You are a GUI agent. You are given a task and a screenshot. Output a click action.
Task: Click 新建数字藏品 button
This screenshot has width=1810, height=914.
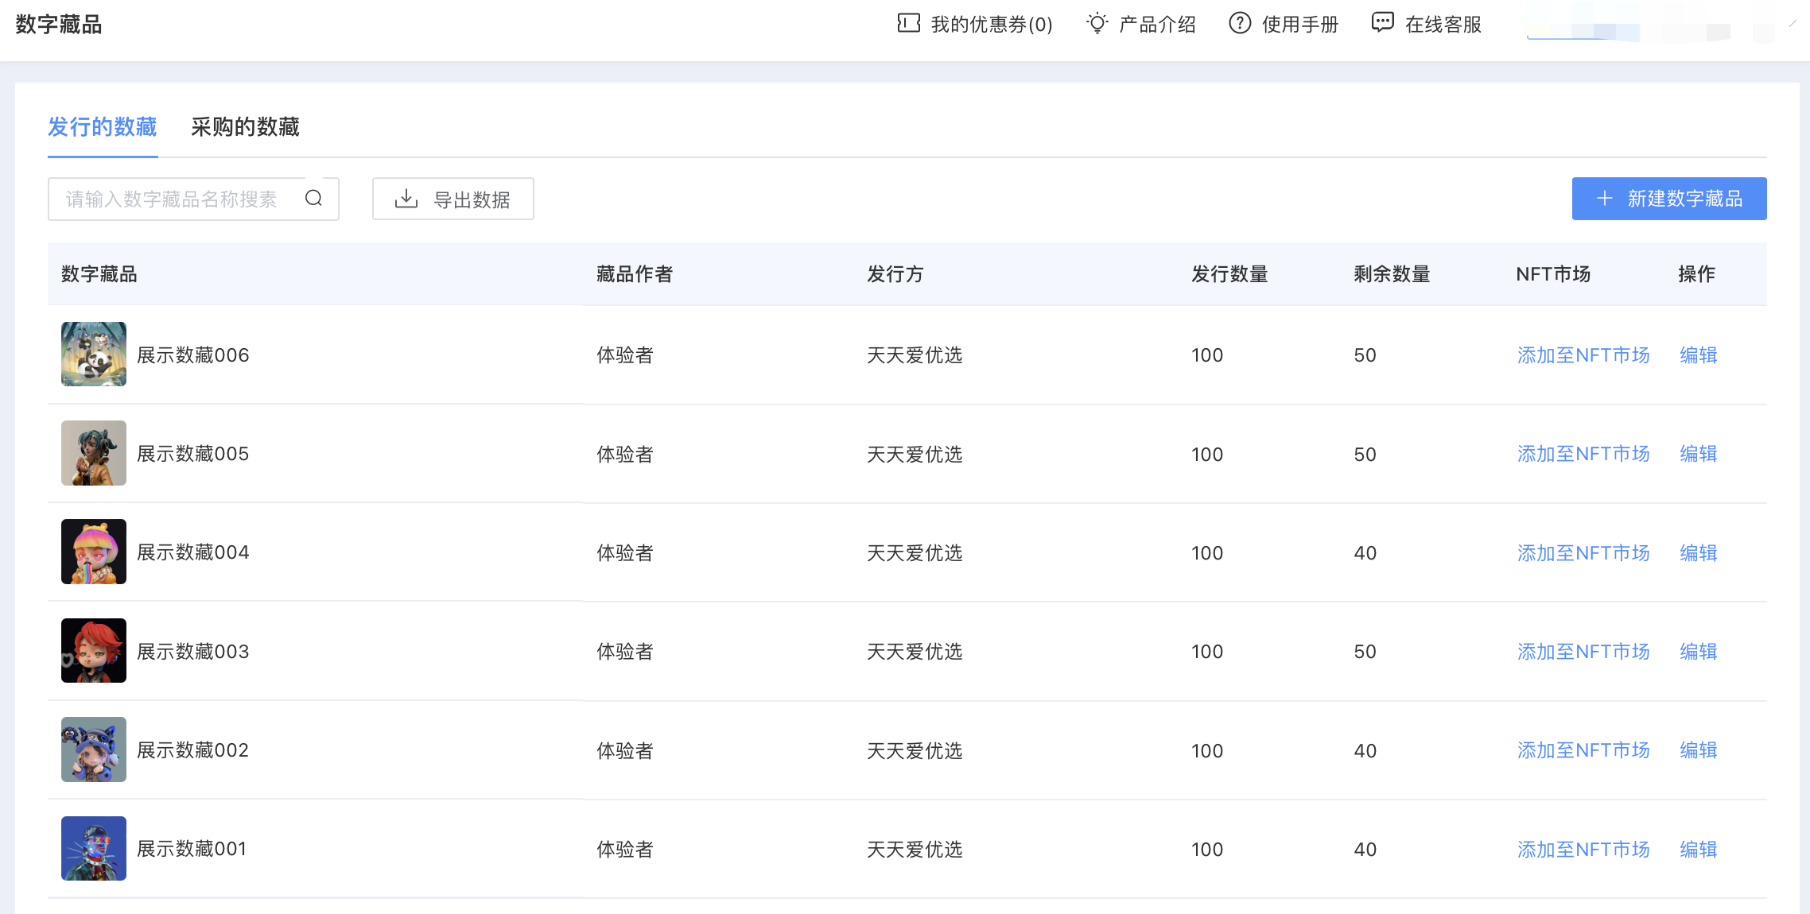pos(1668,199)
